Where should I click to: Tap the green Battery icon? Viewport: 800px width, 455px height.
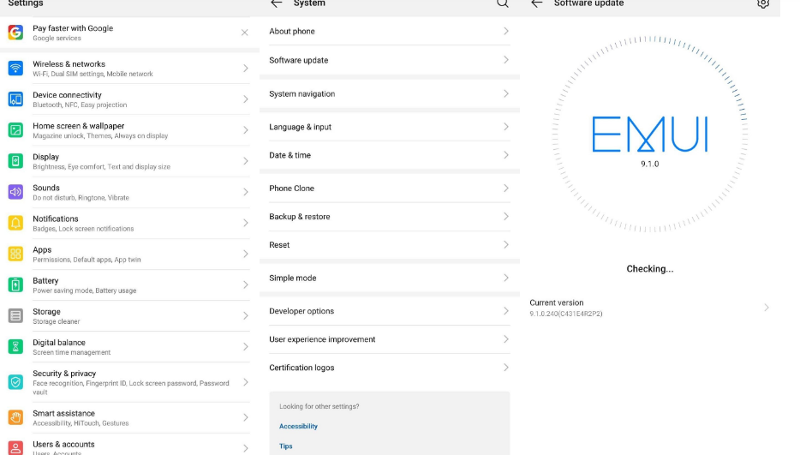[x=15, y=284]
